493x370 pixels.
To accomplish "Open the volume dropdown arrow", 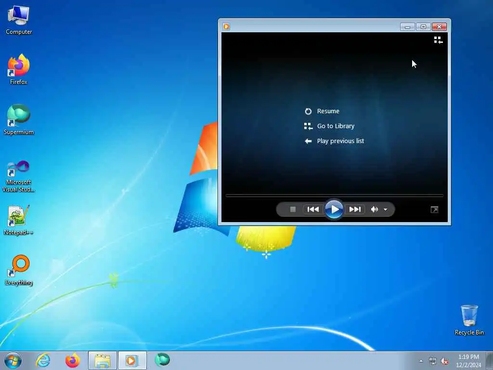I will click(x=386, y=210).
